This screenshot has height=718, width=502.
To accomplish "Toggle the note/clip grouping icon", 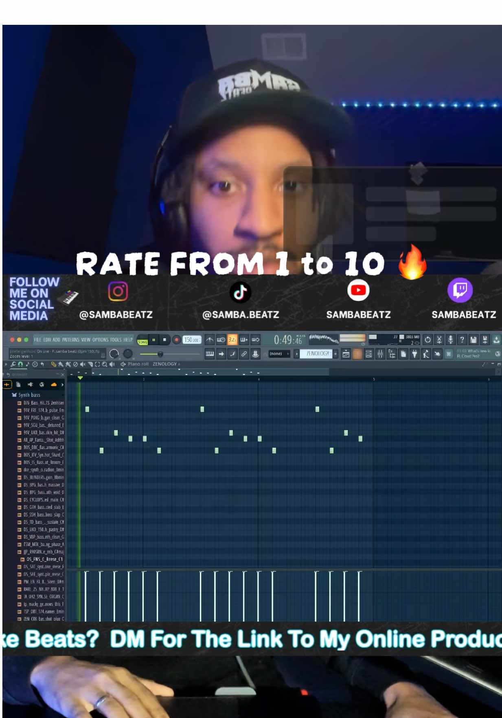I will [232, 354].
